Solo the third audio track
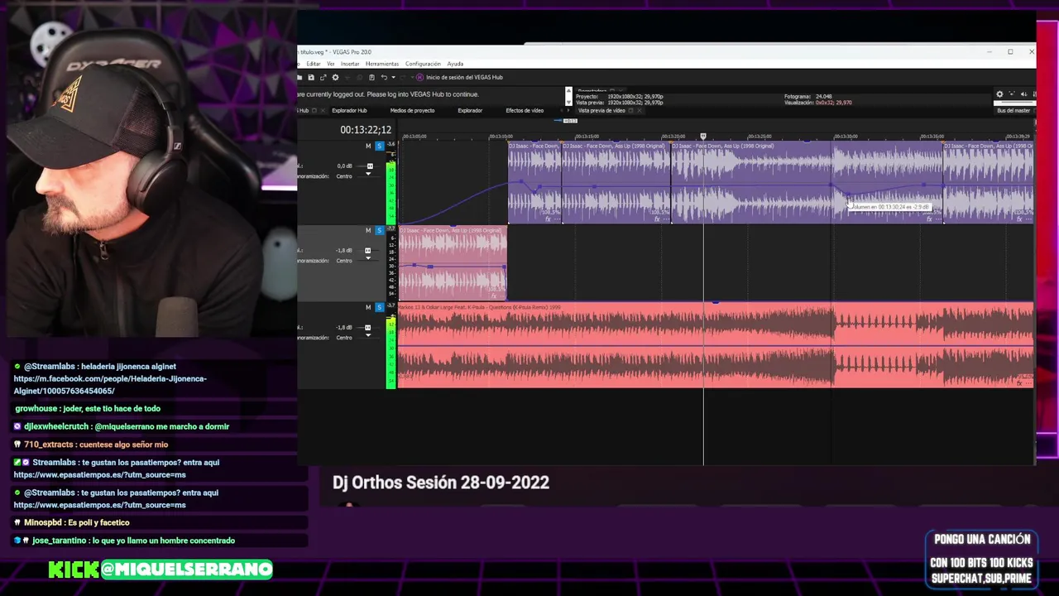The height and width of the screenshot is (596, 1059). 379,307
